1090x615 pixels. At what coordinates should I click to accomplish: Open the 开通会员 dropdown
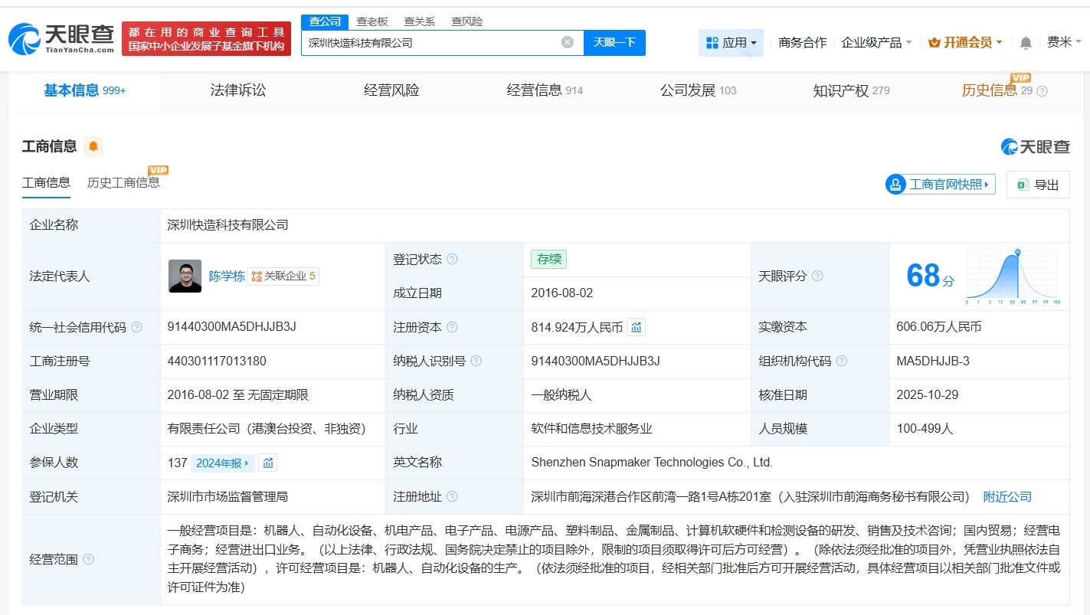[964, 43]
